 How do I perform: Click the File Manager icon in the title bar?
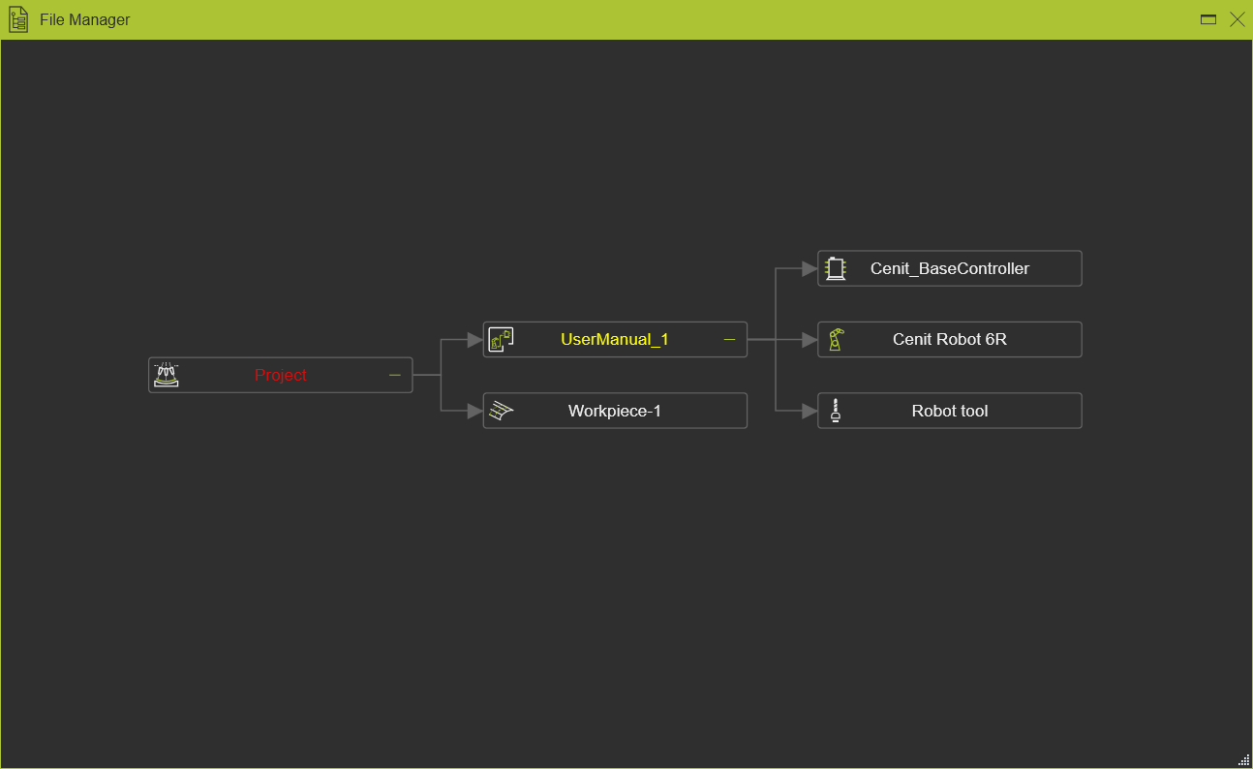click(x=17, y=19)
